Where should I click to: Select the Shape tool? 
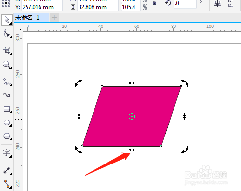[x=7, y=34]
